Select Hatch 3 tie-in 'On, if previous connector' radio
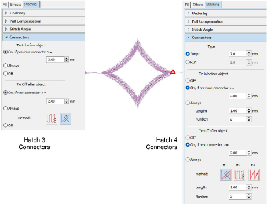The height and width of the screenshot is (214, 275). (6, 52)
